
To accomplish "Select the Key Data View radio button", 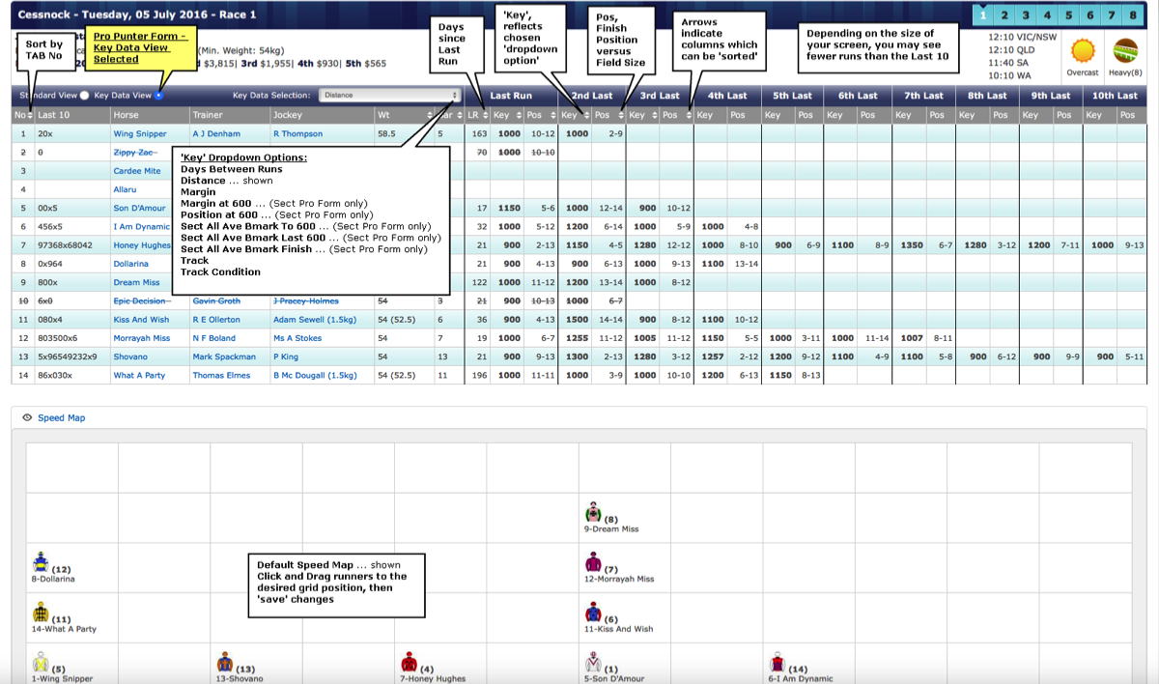I will [x=159, y=96].
